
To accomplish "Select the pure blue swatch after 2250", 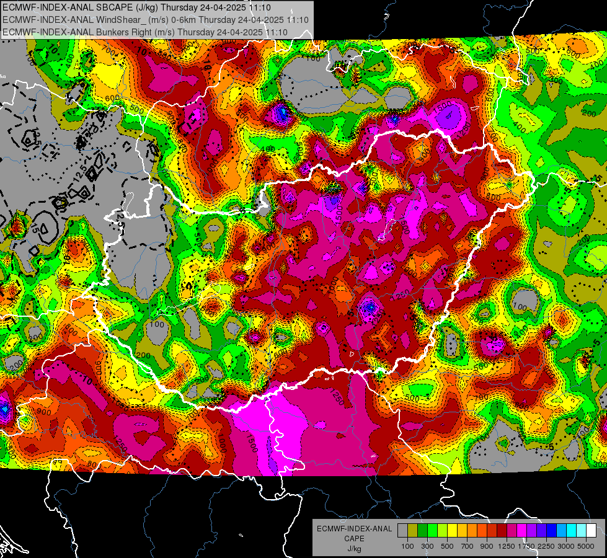I will pyautogui.click(x=552, y=531).
